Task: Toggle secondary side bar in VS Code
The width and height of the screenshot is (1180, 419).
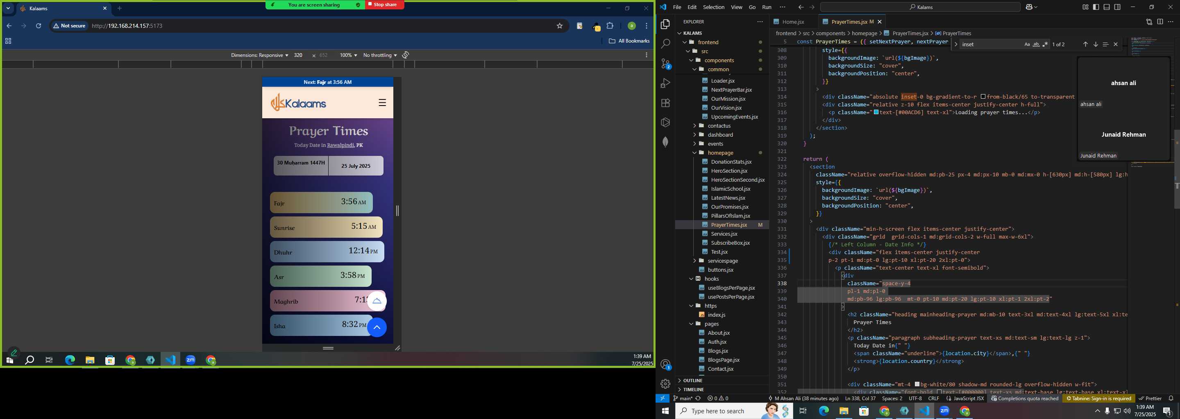Action: [1118, 7]
